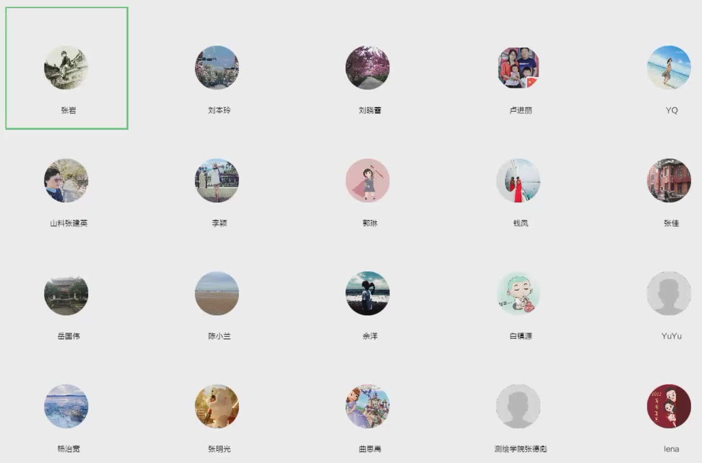The width and height of the screenshot is (702, 463).
Task: Click 李颖's profile picture
Action: point(217,180)
